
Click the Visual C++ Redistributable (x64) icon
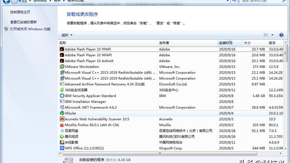(x=62, y=78)
